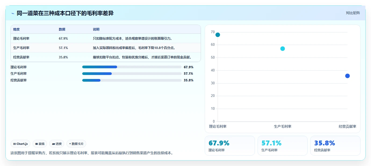371x166 pixels.
Task: Open the 35.8% 经营贡献率 data card
Action: point(335,145)
